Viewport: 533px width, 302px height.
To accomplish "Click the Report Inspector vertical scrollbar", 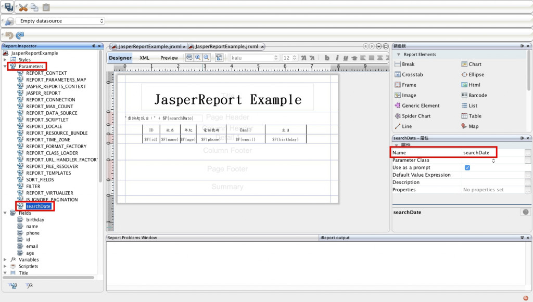I will pyautogui.click(x=100, y=117).
